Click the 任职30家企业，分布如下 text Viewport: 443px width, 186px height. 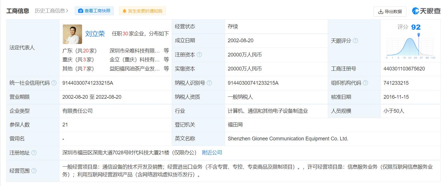(x=140, y=34)
